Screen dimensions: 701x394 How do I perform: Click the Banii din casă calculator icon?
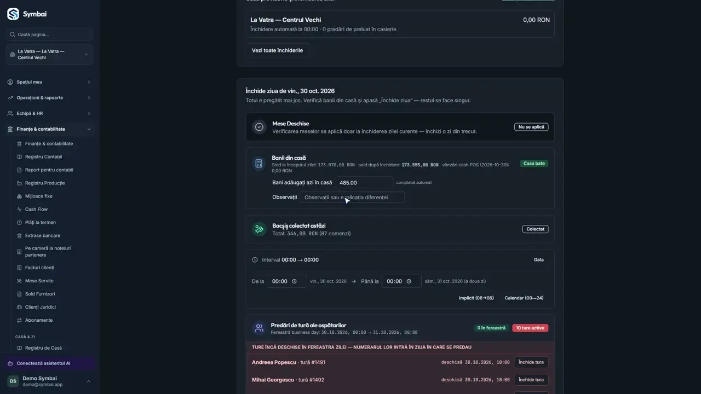pos(259,164)
